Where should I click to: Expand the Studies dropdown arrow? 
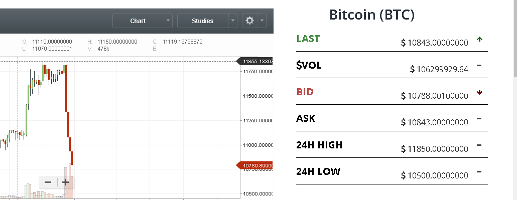[233, 21]
